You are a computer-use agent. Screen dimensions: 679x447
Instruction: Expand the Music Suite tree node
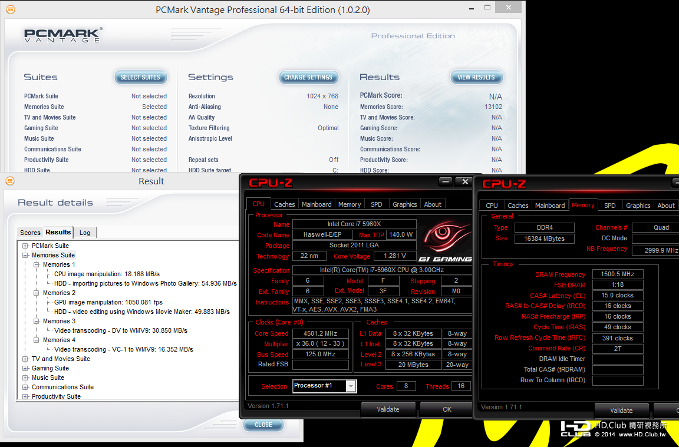click(25, 378)
